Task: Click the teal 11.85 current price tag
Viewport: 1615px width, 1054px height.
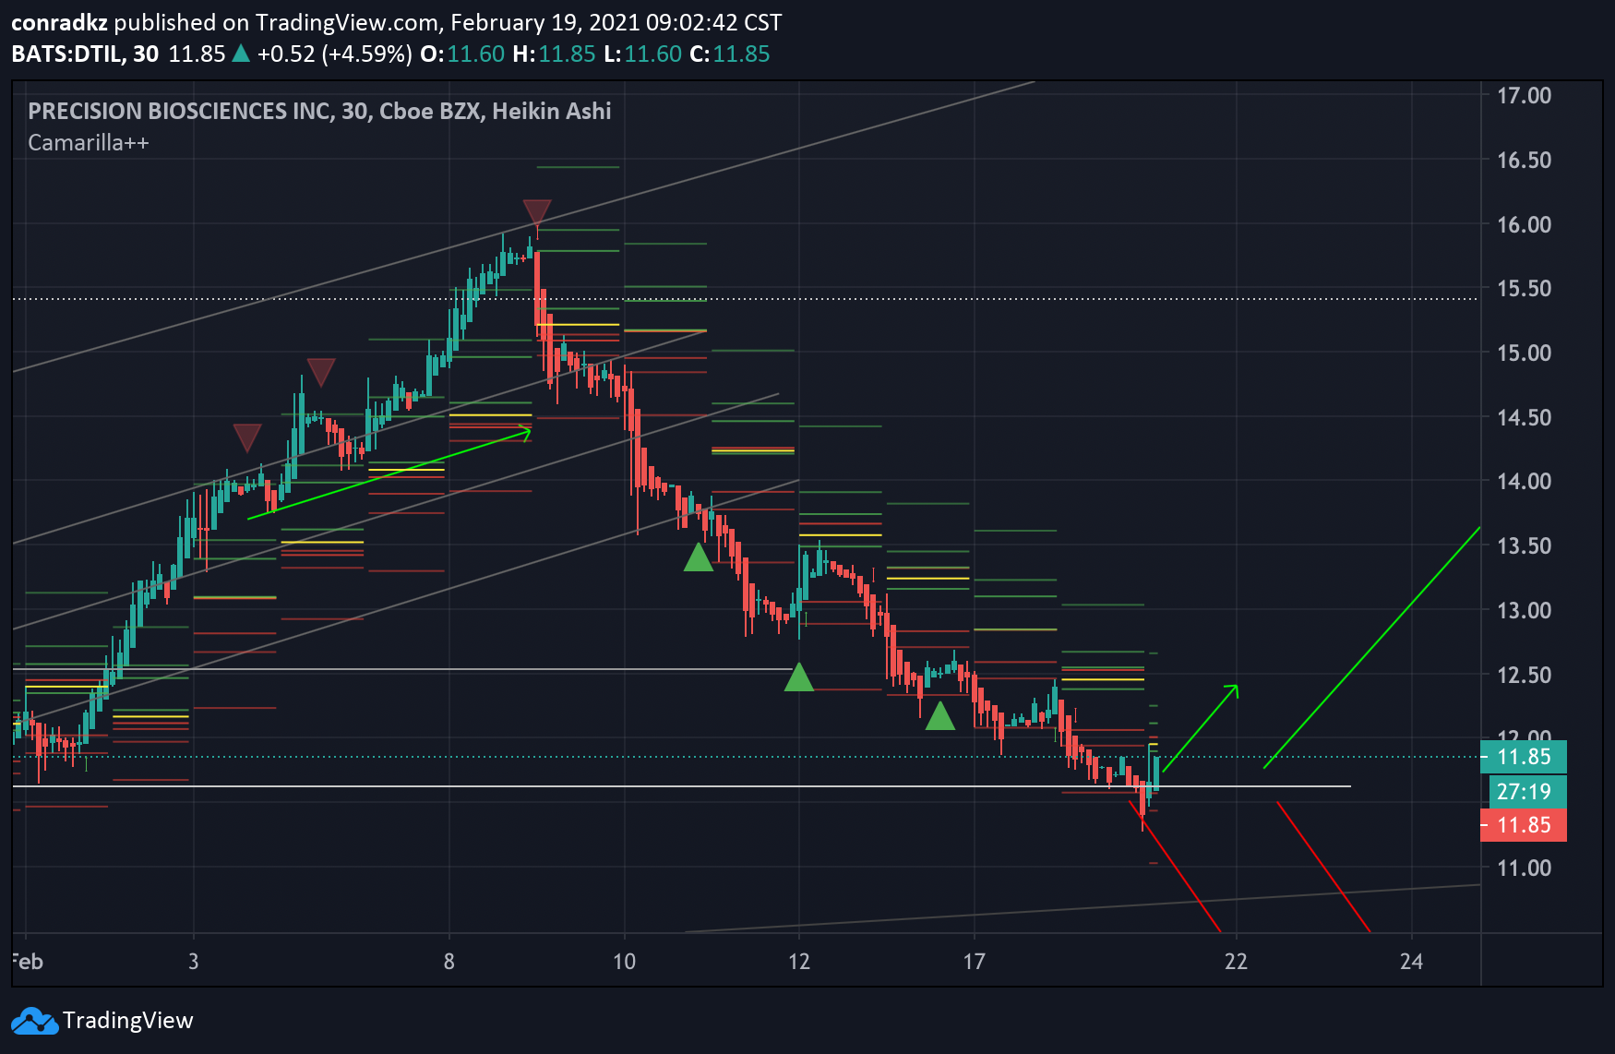Action: [1524, 757]
